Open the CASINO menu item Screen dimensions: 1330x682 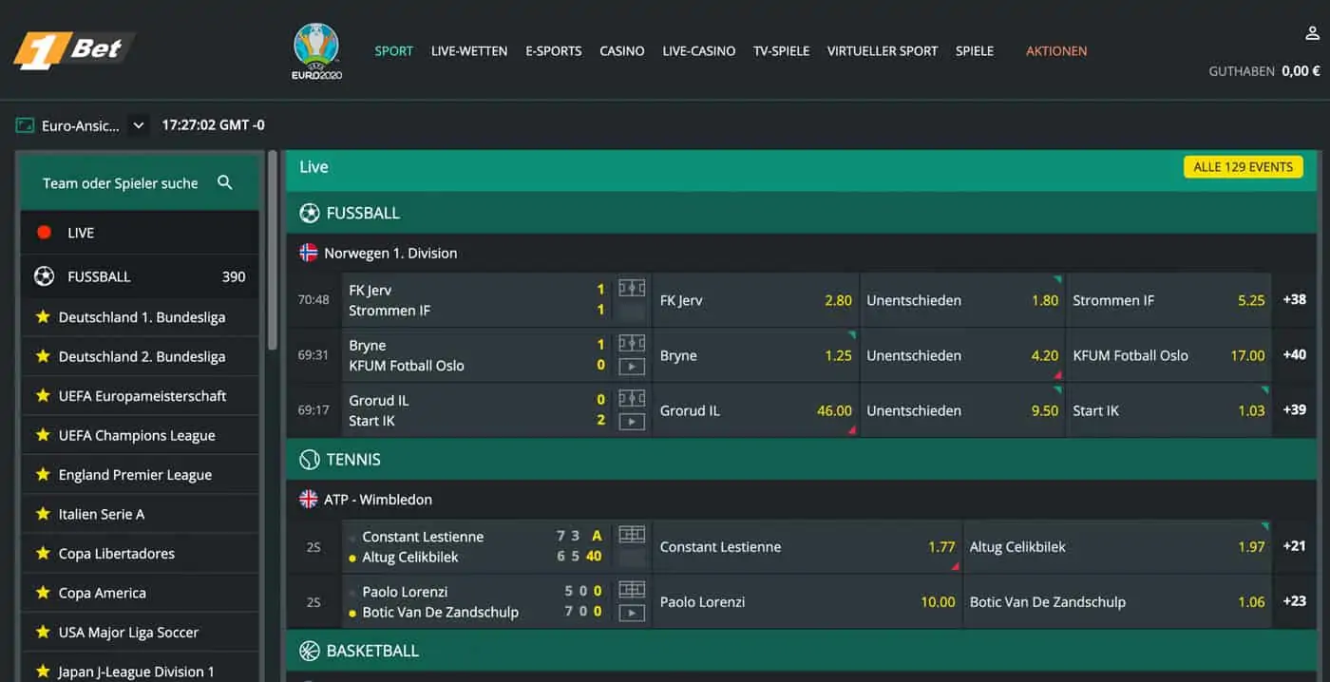(x=622, y=51)
